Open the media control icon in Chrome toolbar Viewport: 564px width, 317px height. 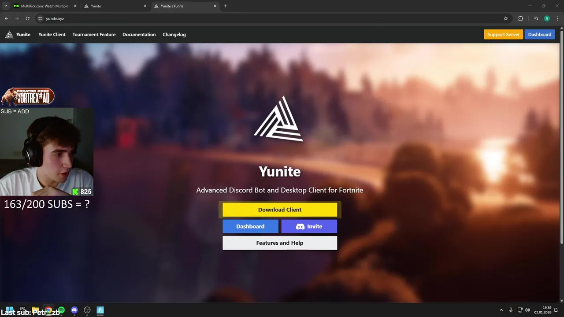click(536, 18)
